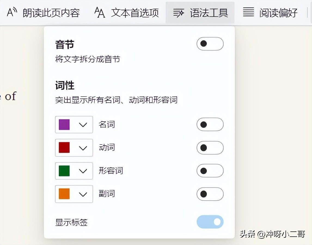Select the Grammar Tools (语法工具) pen icon
This screenshot has width=312, height=245.
pos(179,12)
